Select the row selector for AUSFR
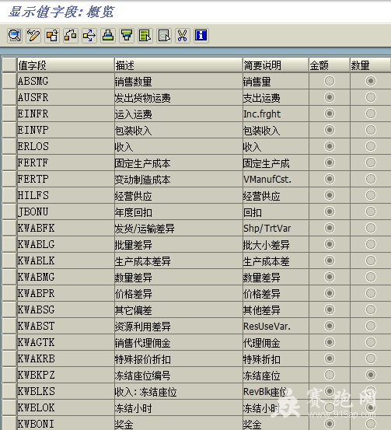 [x=9, y=97]
